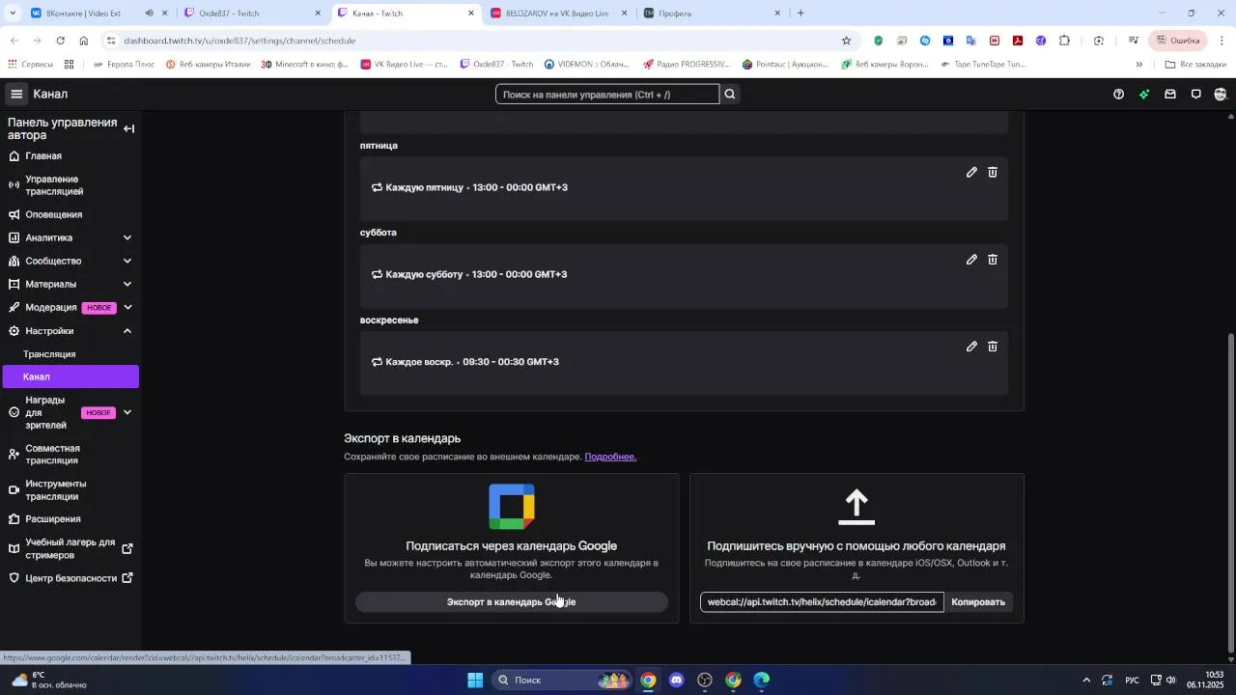
Task: Open the Радио PROGRESSIV bookmark
Action: tap(685, 65)
